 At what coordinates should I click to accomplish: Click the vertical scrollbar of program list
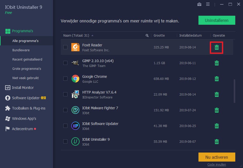234,91
